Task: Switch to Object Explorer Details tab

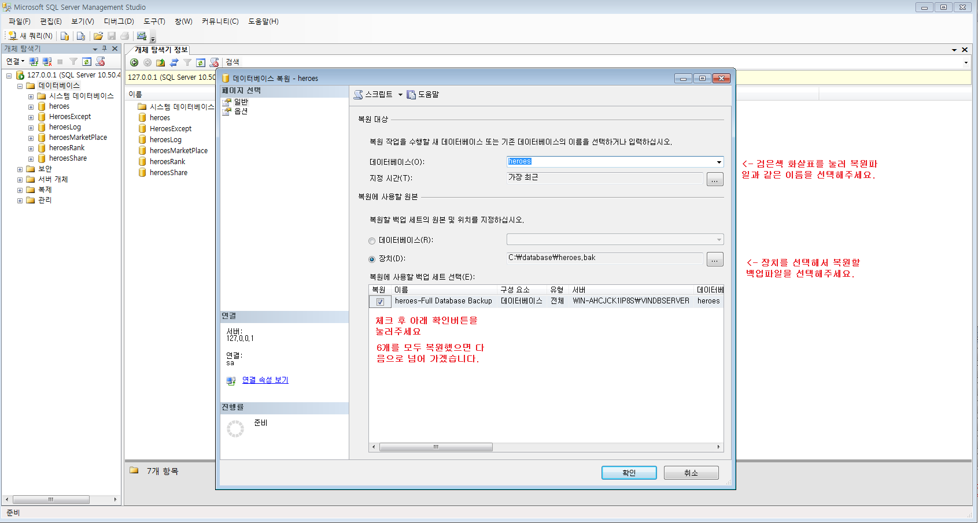Action: 161,50
